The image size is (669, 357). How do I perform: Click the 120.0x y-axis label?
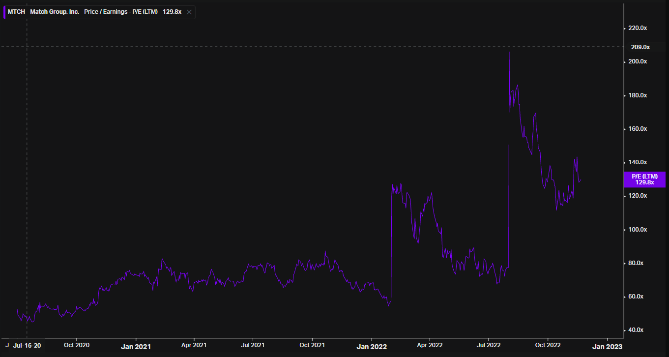tap(638, 196)
